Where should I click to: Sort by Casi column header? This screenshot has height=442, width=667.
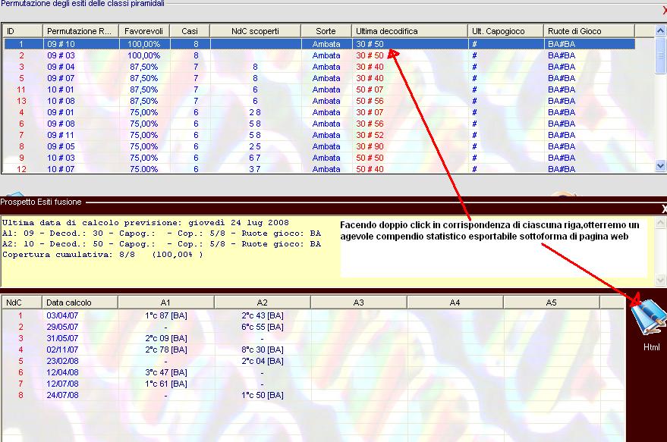coord(190,31)
